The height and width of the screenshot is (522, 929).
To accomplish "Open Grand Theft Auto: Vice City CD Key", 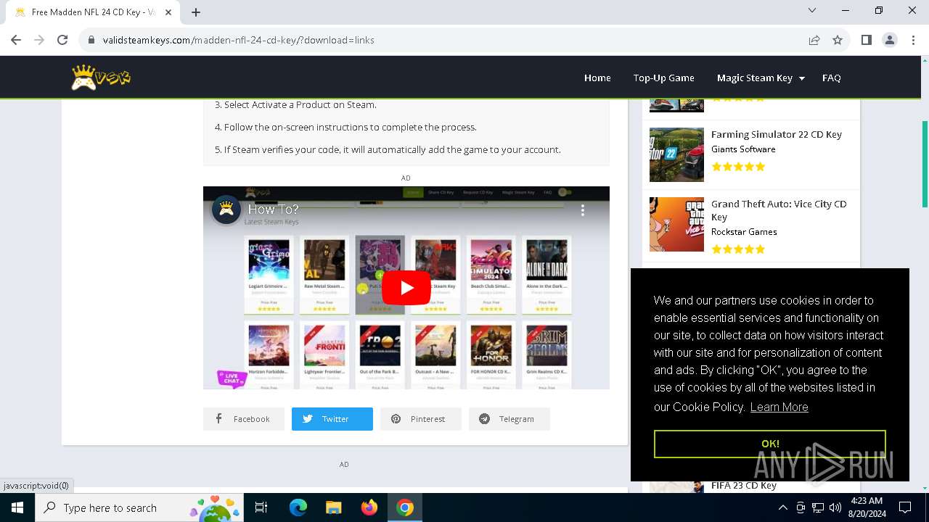I will [x=779, y=210].
